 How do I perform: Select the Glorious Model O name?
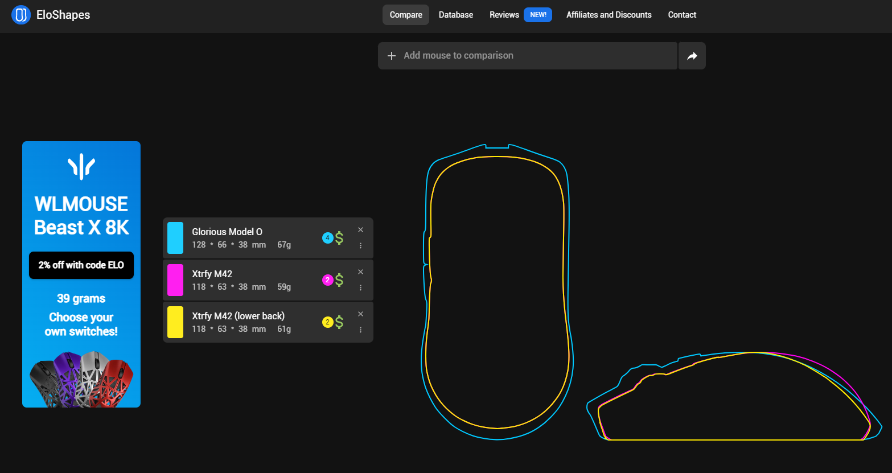pyautogui.click(x=227, y=232)
